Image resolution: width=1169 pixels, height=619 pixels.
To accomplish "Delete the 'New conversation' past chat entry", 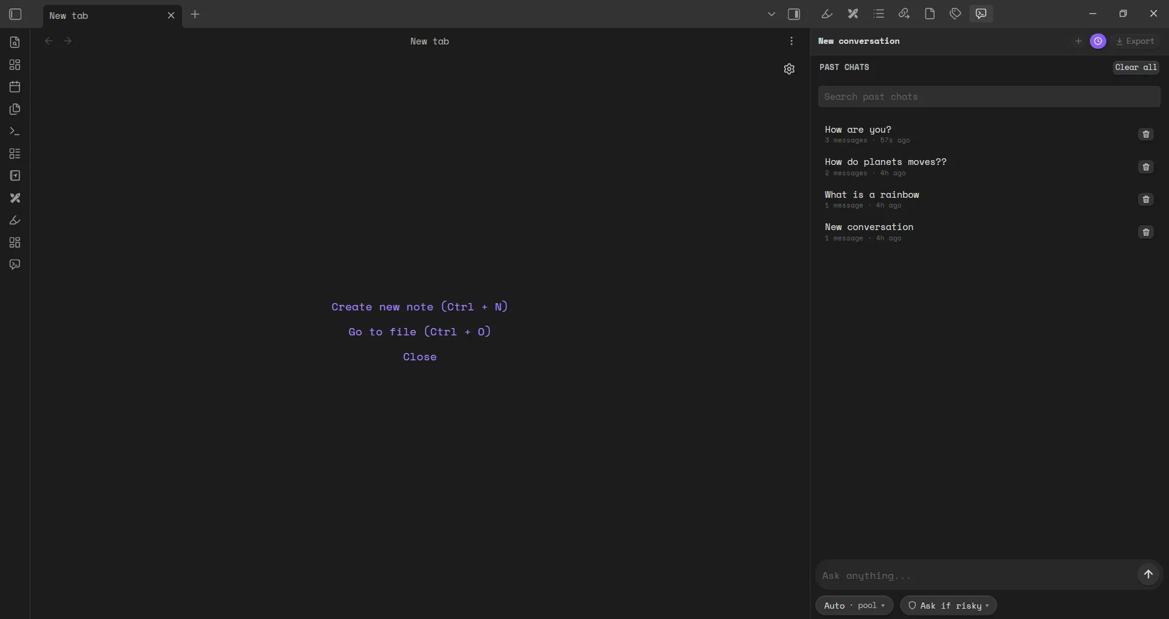I will click(1146, 232).
